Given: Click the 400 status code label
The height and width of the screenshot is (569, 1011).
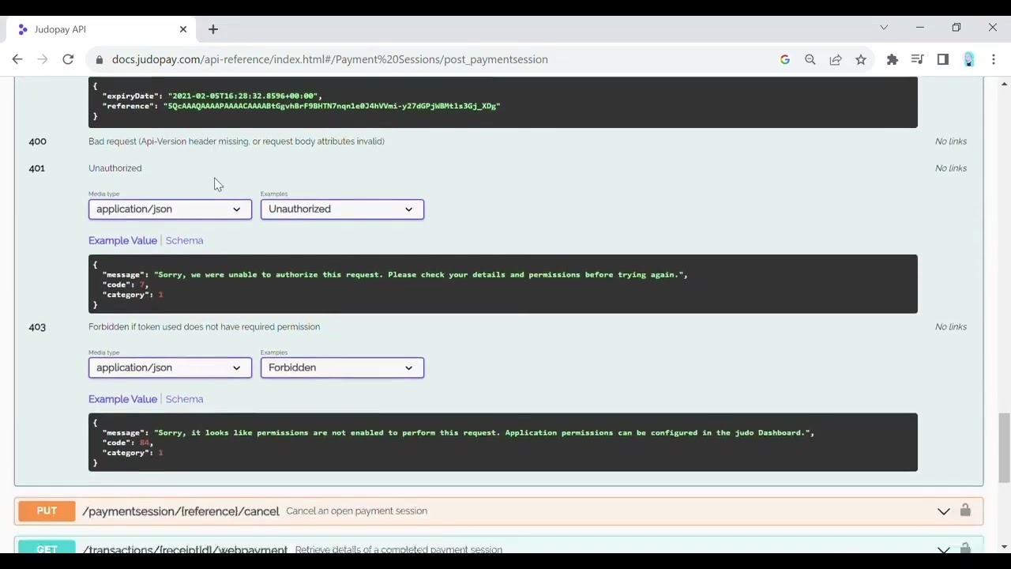Looking at the screenshot, I should (x=37, y=141).
